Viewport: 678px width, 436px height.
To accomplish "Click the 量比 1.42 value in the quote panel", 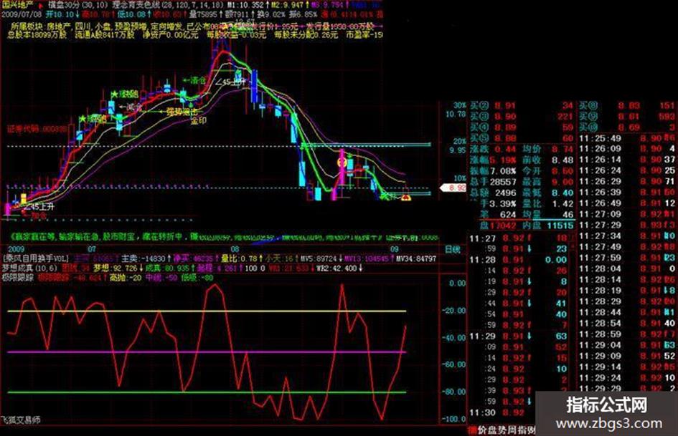I will pyautogui.click(x=548, y=204).
